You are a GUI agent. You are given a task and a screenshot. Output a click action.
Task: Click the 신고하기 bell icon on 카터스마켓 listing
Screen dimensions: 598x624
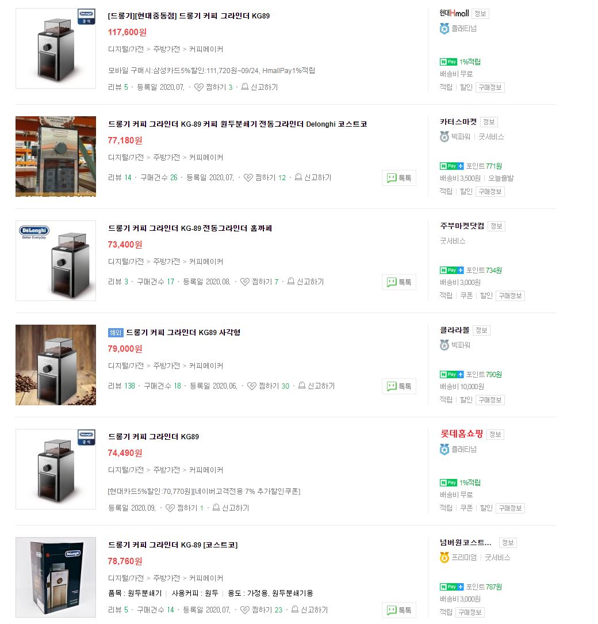pos(298,177)
